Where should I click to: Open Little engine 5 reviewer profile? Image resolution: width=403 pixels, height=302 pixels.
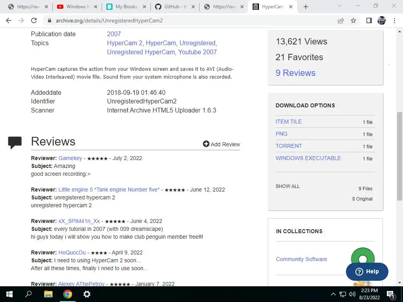[x=109, y=190]
